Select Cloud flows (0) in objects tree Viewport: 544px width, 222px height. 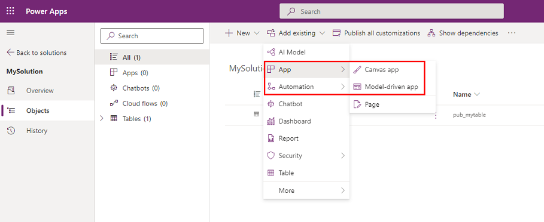click(152, 103)
